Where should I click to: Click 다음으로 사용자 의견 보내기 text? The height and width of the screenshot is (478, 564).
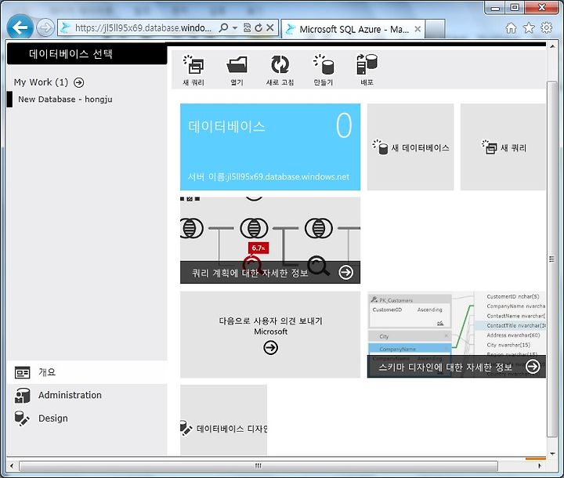[270, 320]
